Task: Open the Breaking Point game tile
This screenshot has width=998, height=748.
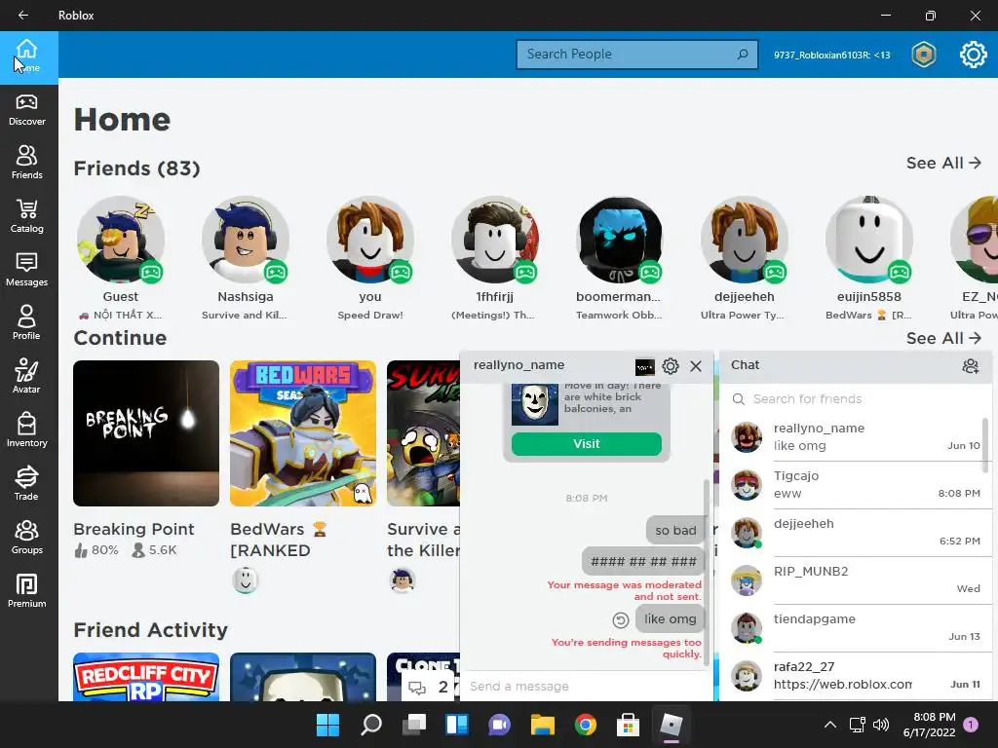Action: click(x=146, y=433)
